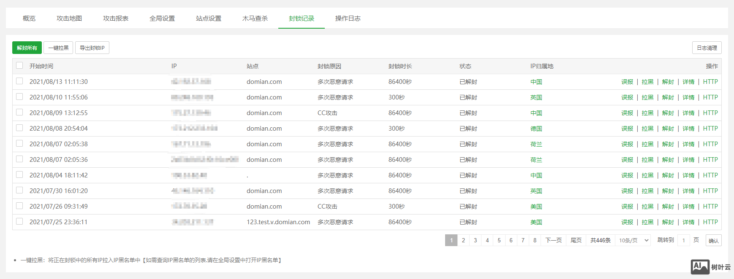Open 详情 for the 2021/08/04 18:11:42 record
The height and width of the screenshot is (279, 734).
point(688,175)
